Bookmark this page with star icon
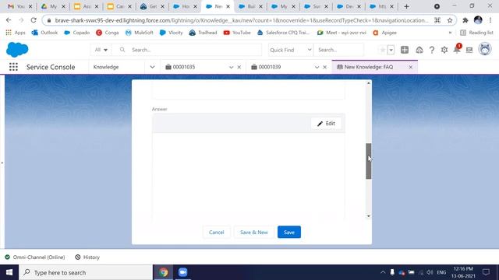Screen dimensions: 499x280 [450, 20]
